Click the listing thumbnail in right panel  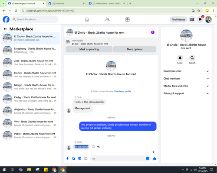pyautogui.click(x=186, y=35)
